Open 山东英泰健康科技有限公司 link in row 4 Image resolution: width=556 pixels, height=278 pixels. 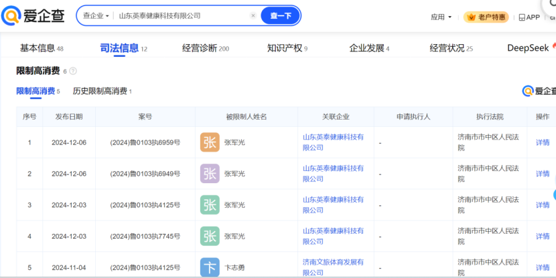[333, 236]
